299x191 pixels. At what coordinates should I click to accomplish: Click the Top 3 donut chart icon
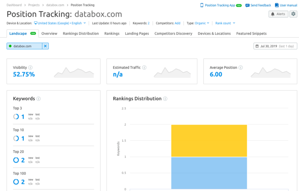(x=16, y=116)
